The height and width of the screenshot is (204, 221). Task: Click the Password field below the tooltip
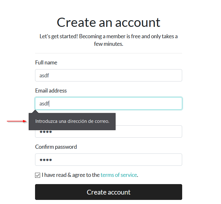tap(148, 132)
